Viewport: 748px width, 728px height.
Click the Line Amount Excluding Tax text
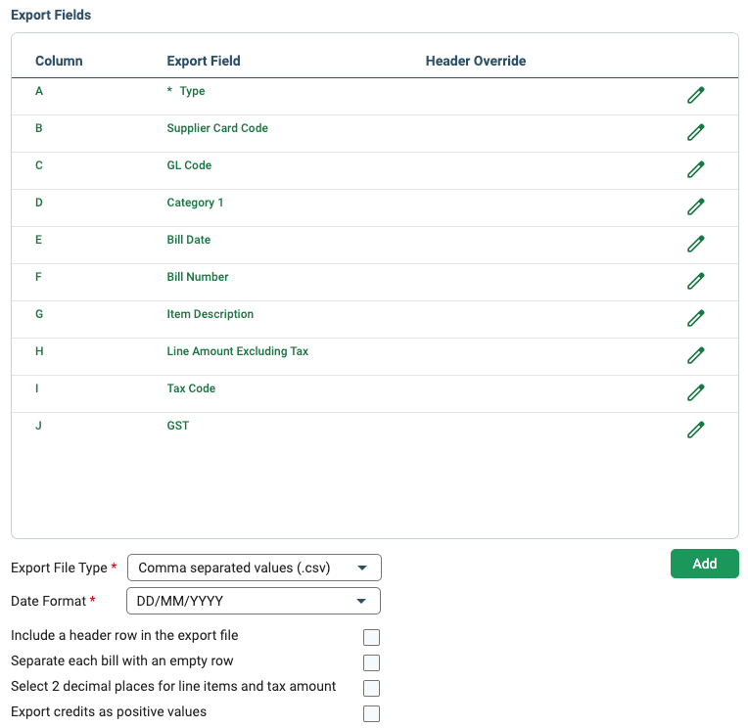point(238,351)
